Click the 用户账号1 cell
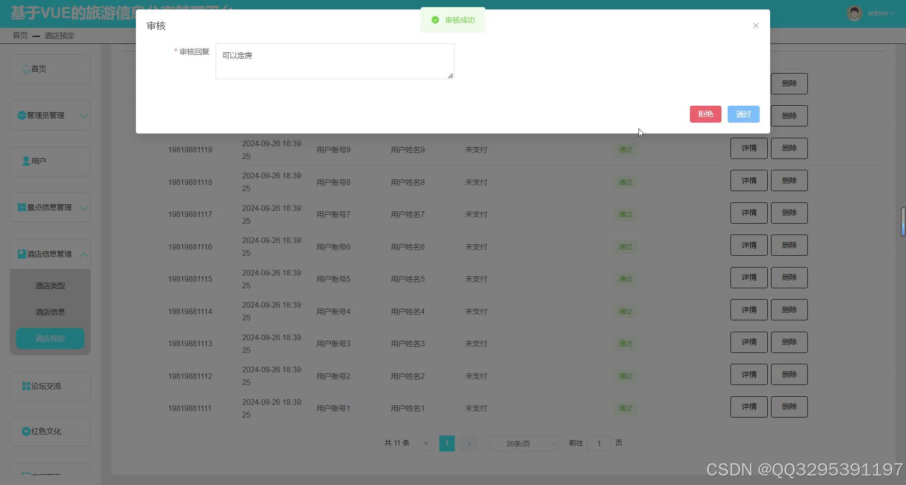 point(334,408)
